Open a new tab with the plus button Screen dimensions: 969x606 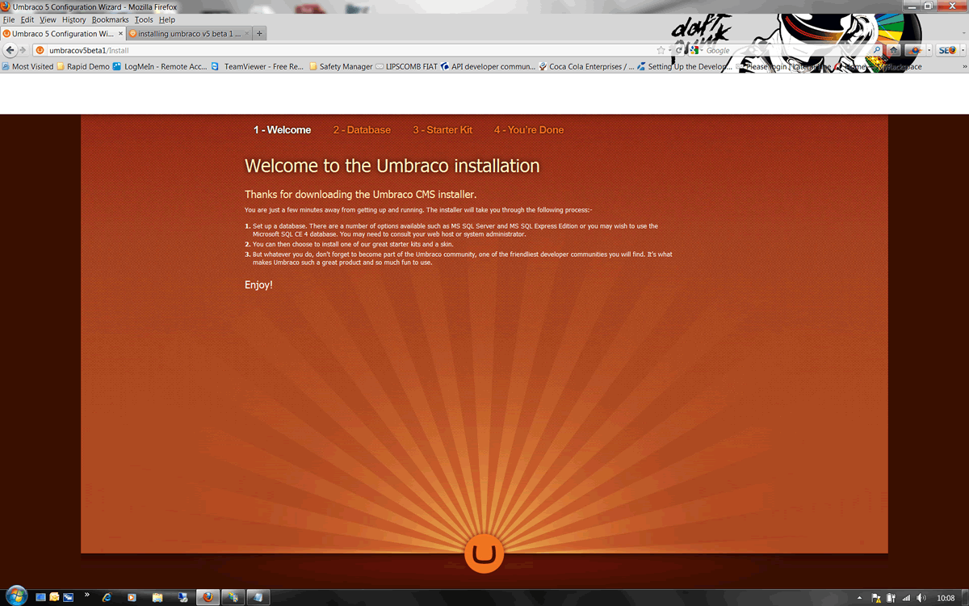(x=259, y=34)
